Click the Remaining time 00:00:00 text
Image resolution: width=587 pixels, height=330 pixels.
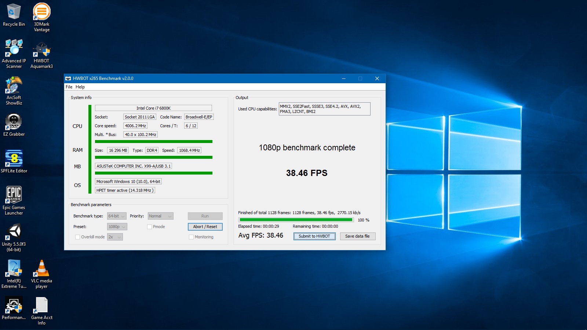point(316,226)
